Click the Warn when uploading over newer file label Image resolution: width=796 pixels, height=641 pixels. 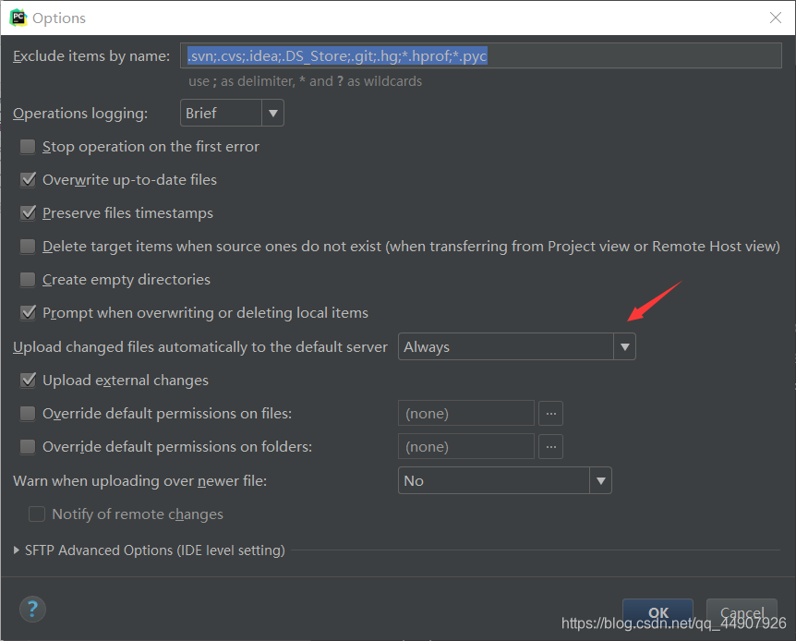[x=139, y=481]
